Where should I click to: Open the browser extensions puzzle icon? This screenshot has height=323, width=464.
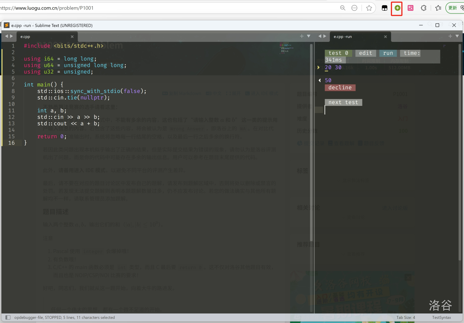424,8
